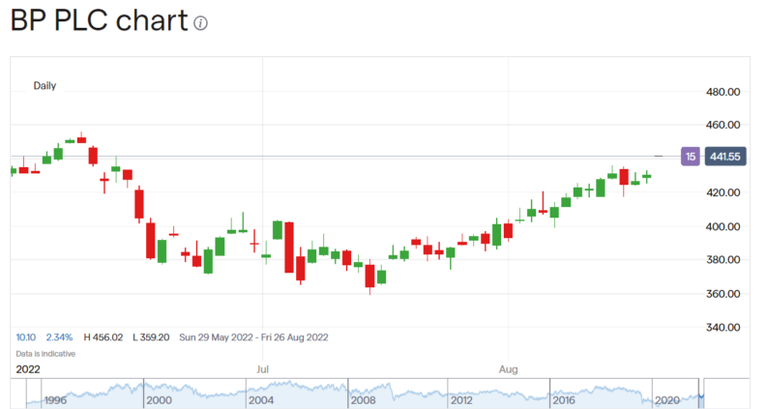Click the 441.55 current price tag
Image resolution: width=767 pixels, height=409 pixels.
[x=725, y=157]
